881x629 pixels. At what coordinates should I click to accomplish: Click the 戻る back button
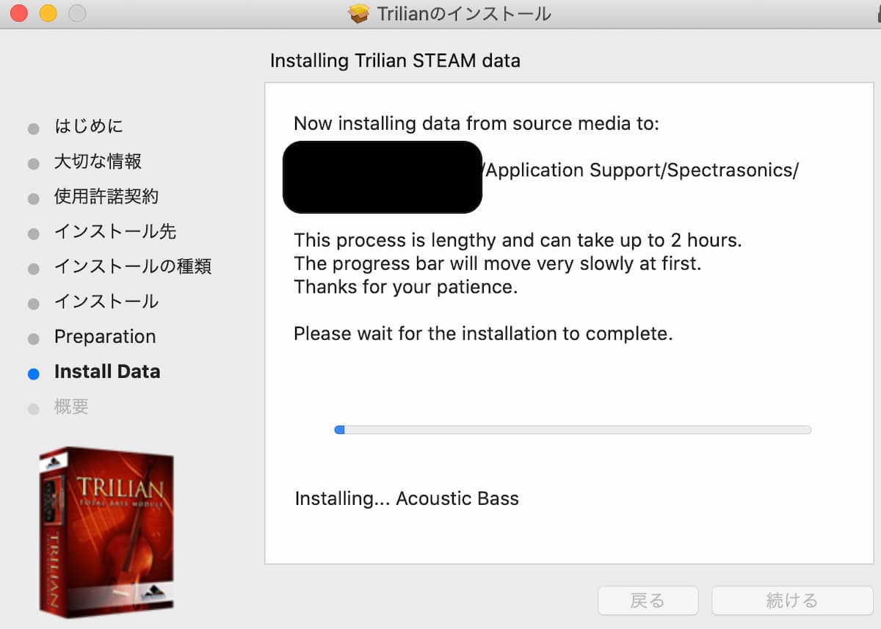point(648,601)
